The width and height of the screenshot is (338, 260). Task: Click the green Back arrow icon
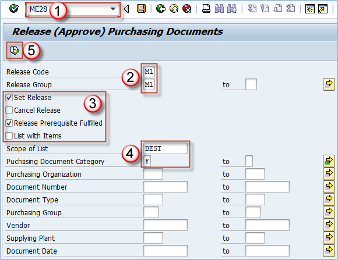[161, 9]
